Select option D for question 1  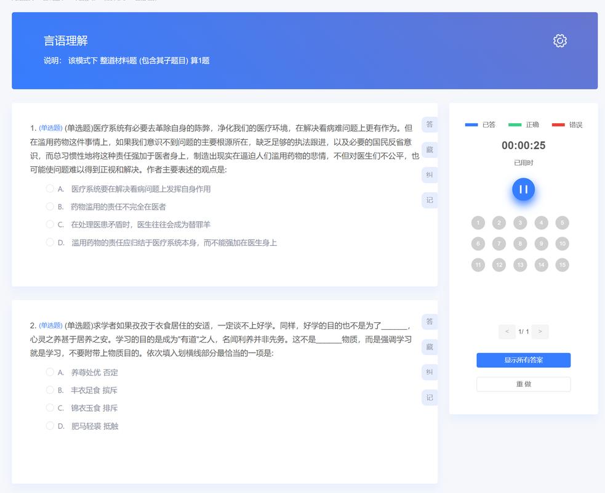(x=50, y=243)
